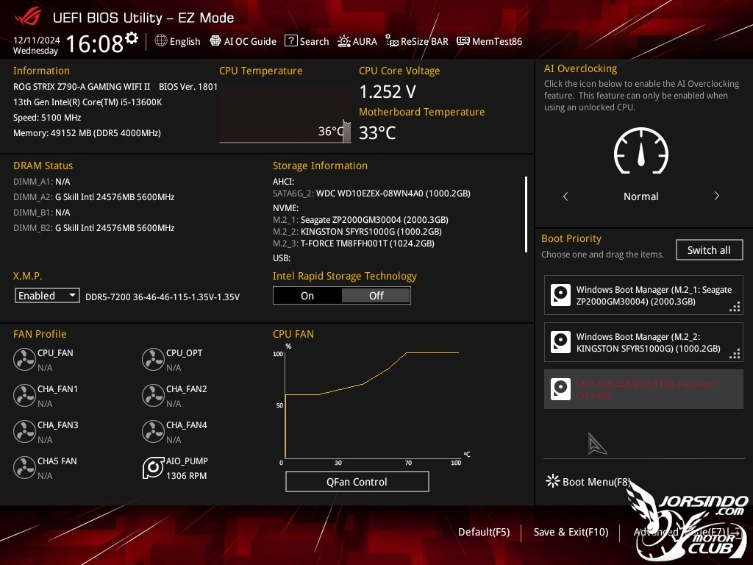Click the 1.252 V core voltage value
753x565 pixels.
pyautogui.click(x=388, y=91)
